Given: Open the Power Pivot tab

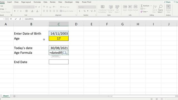Looking at the screenshot, I should pyautogui.click(x=86, y=2).
